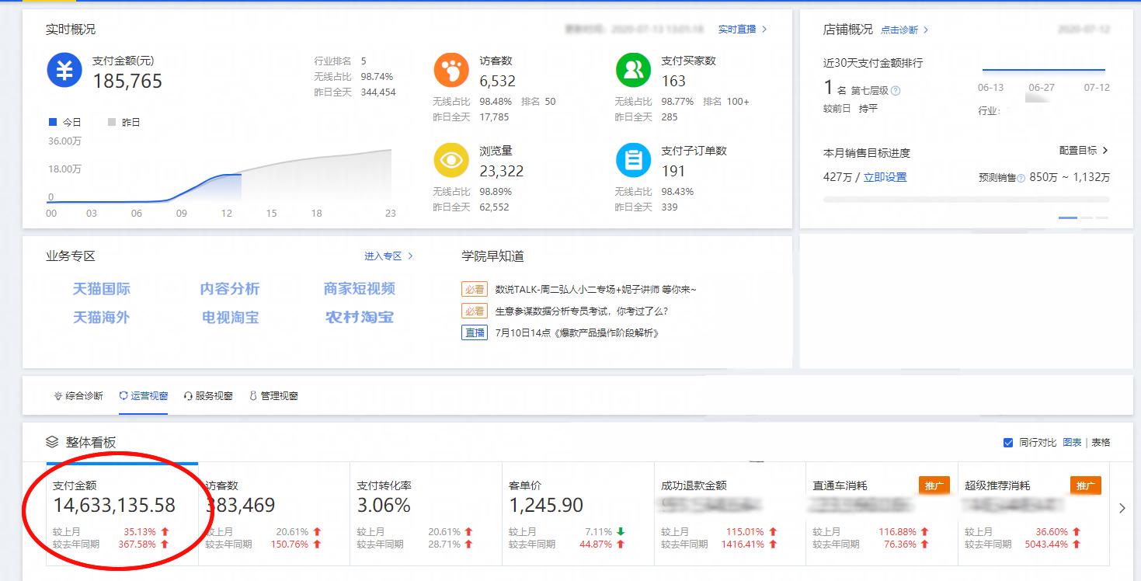Click the headset icon on the 服务视窗 tab
Screen dimensions: 1141x581
189,395
